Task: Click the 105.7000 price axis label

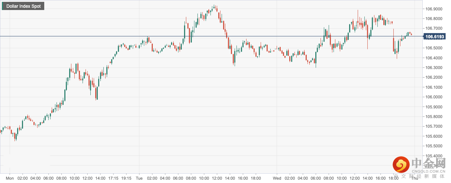Action: coord(434,127)
